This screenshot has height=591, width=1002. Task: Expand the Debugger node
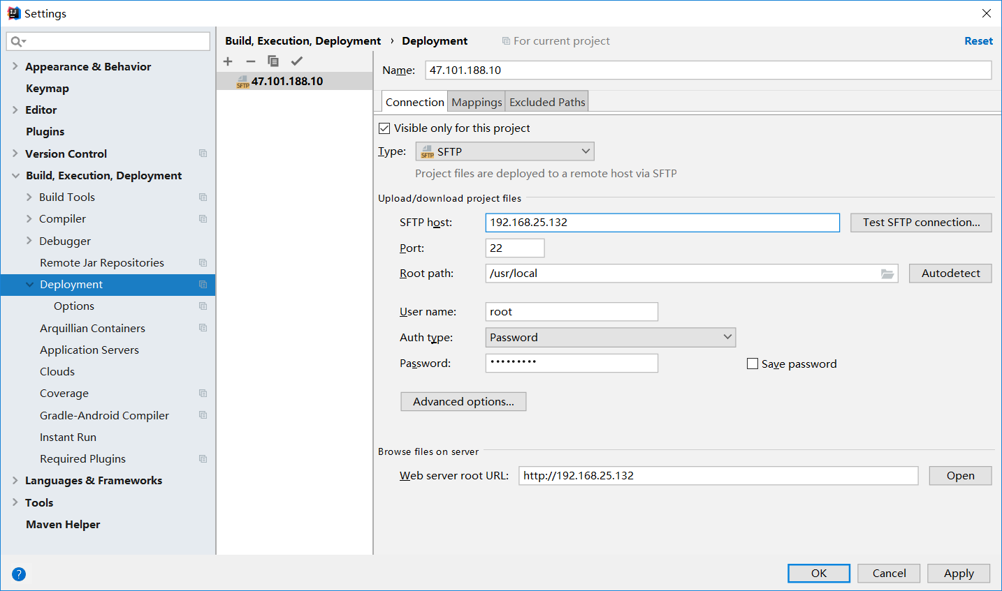click(29, 241)
